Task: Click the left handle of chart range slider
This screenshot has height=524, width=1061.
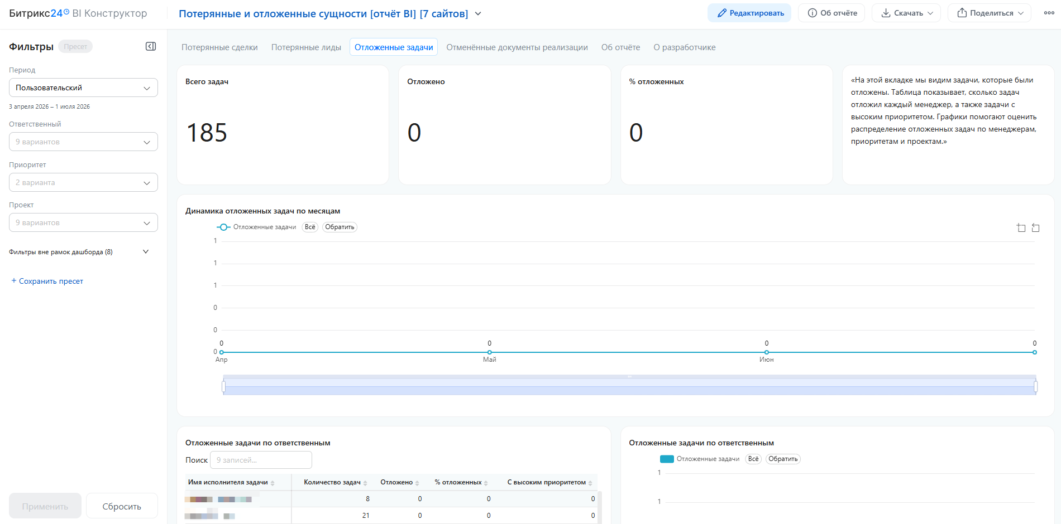Action: (223, 386)
